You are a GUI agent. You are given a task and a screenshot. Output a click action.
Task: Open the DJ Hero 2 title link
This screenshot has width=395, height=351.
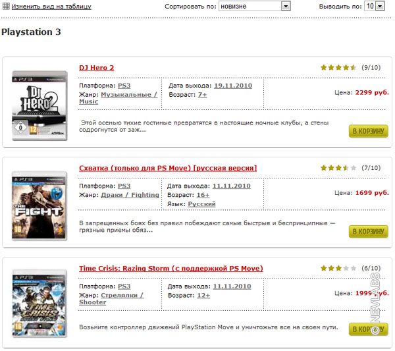coord(97,68)
